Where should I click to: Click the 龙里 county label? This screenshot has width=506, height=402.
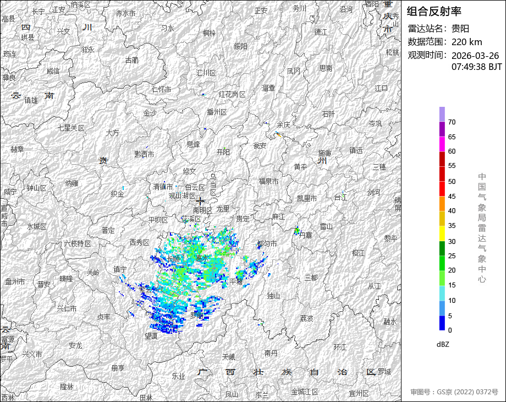223,208
